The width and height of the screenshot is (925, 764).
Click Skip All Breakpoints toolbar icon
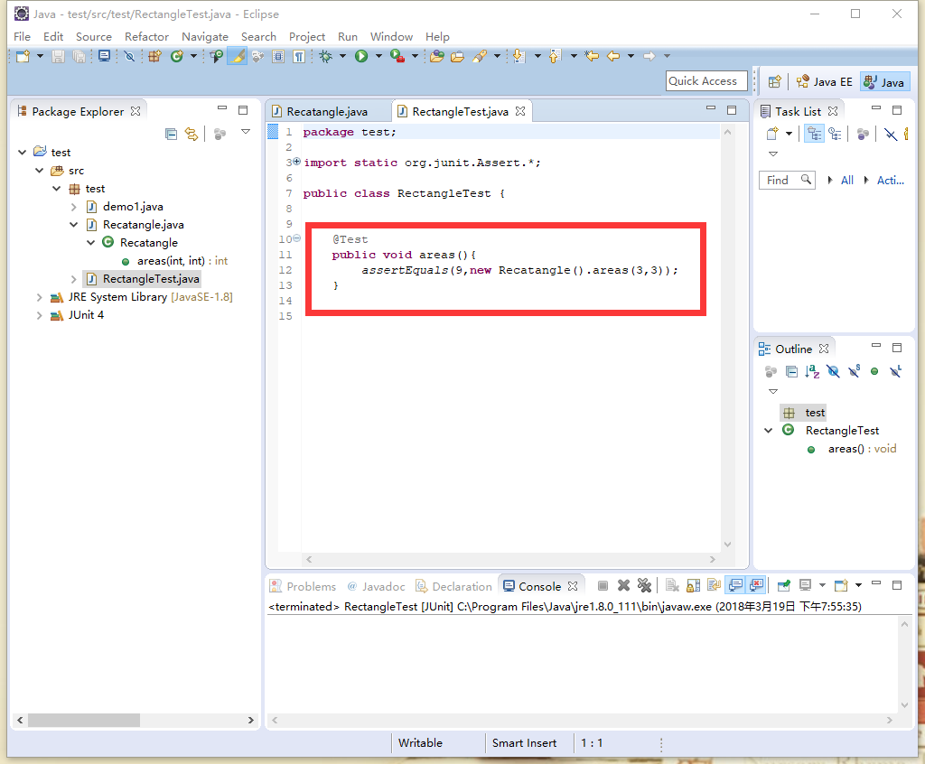click(130, 56)
